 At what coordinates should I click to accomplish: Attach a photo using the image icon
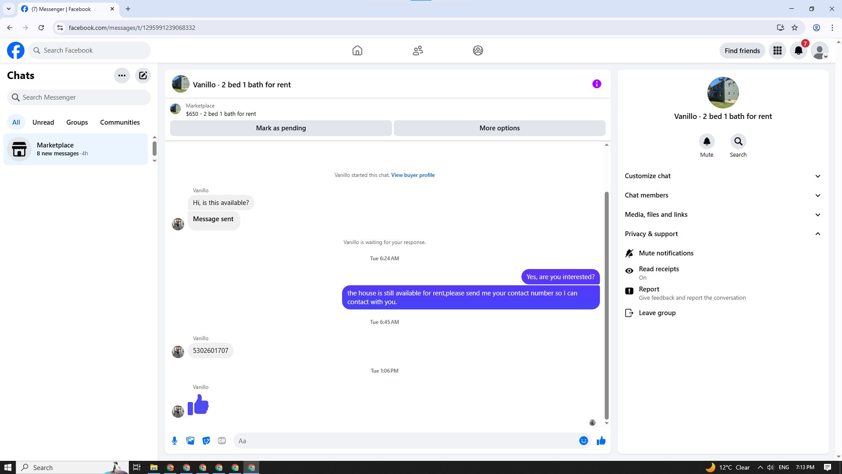pos(190,441)
